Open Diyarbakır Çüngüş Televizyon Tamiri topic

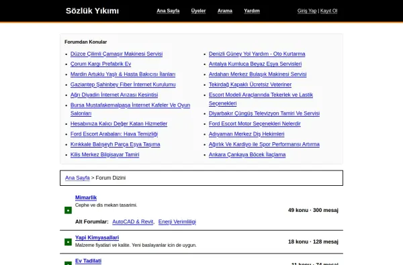click(x=264, y=113)
